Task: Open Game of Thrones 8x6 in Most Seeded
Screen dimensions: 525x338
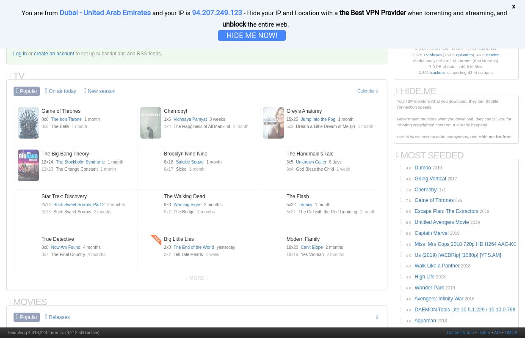Action: coord(434,200)
